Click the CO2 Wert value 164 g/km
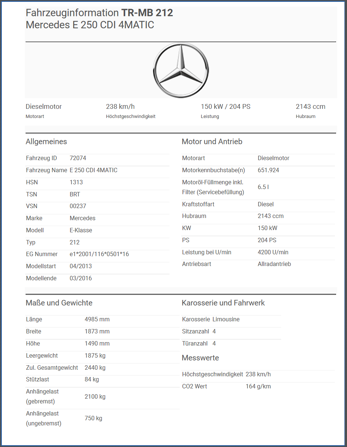The image size is (347, 447). tap(258, 387)
